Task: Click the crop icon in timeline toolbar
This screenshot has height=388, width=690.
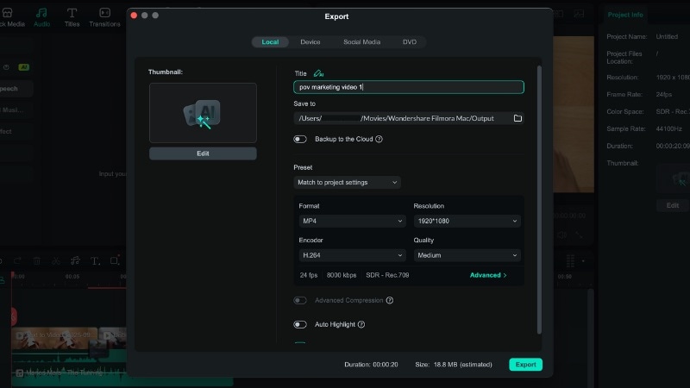Action: [x=115, y=260]
